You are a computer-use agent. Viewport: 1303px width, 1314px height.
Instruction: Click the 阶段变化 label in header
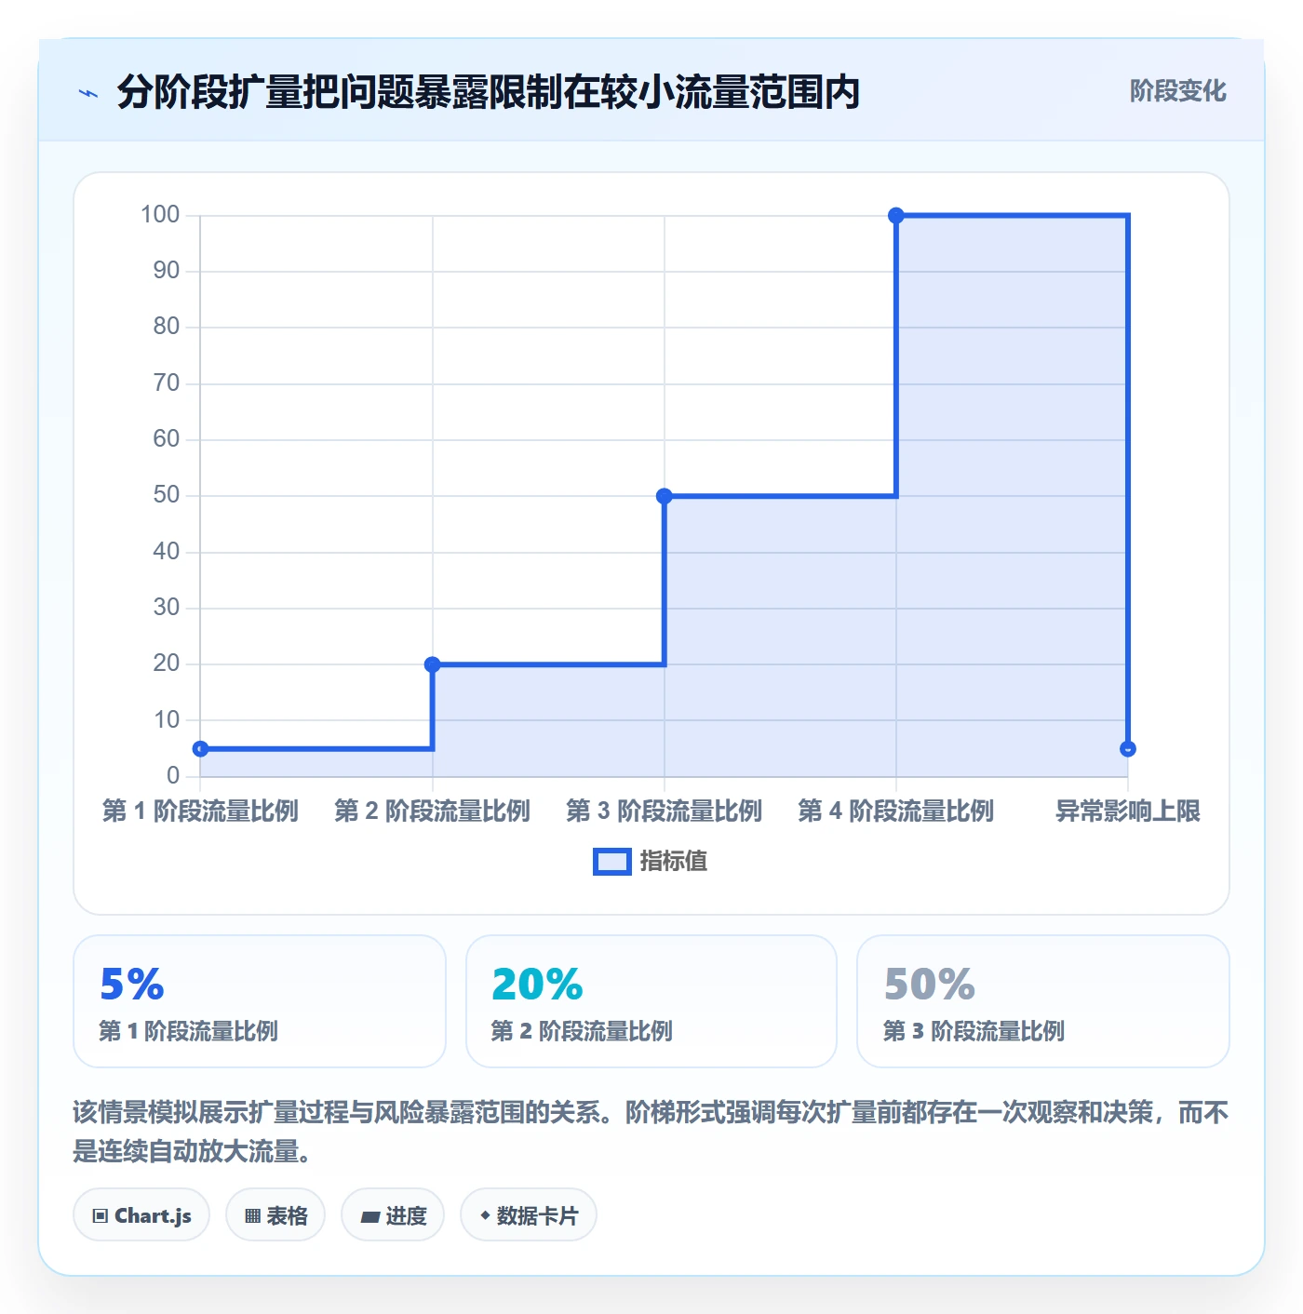1177,91
